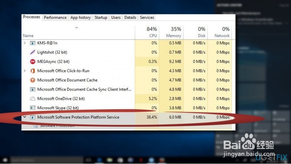This screenshot has height=164, width=291.
Task: Open the App history tab
Action: tap(80, 18)
